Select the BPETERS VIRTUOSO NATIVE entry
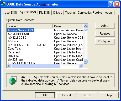This screenshot has width=121, height=101. (x=28, y=45)
